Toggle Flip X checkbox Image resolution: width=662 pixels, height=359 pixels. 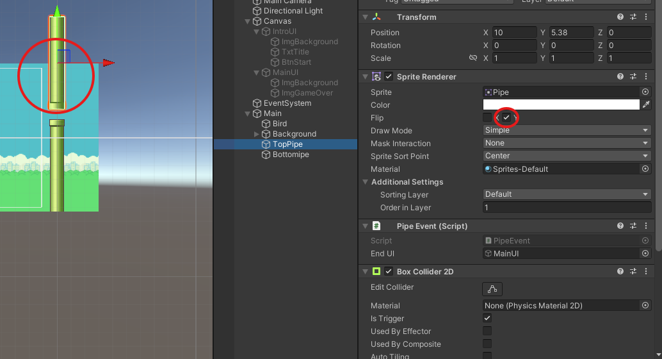487,117
